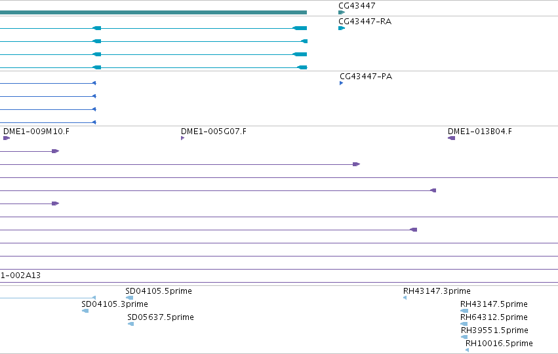Open the DME1-009M10.F label
This screenshot has width=558, height=354.
(x=36, y=132)
